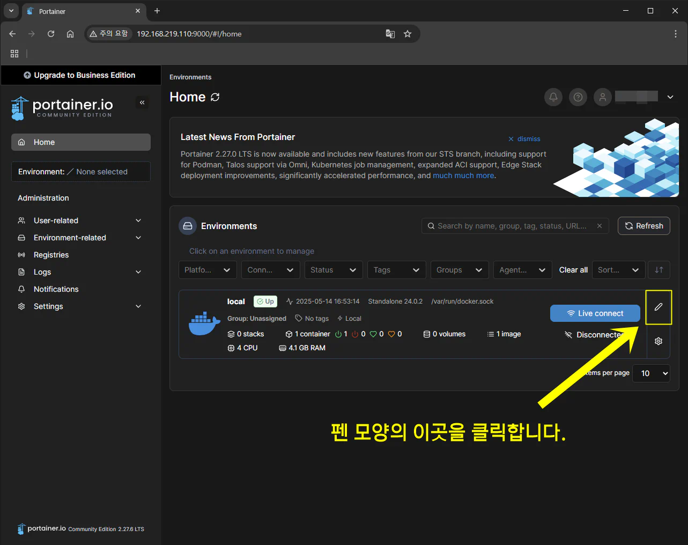Open the Tags filter dropdown

[397, 270]
